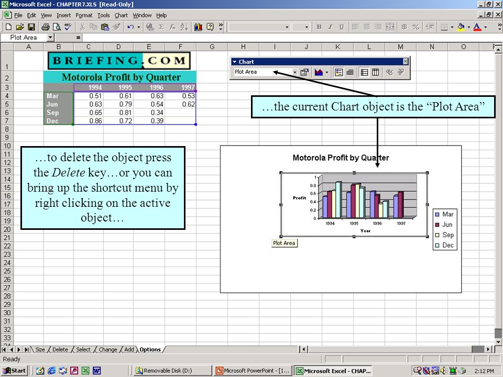The width and height of the screenshot is (503, 377).
Task: Run the Spelling check icon
Action: point(68,27)
